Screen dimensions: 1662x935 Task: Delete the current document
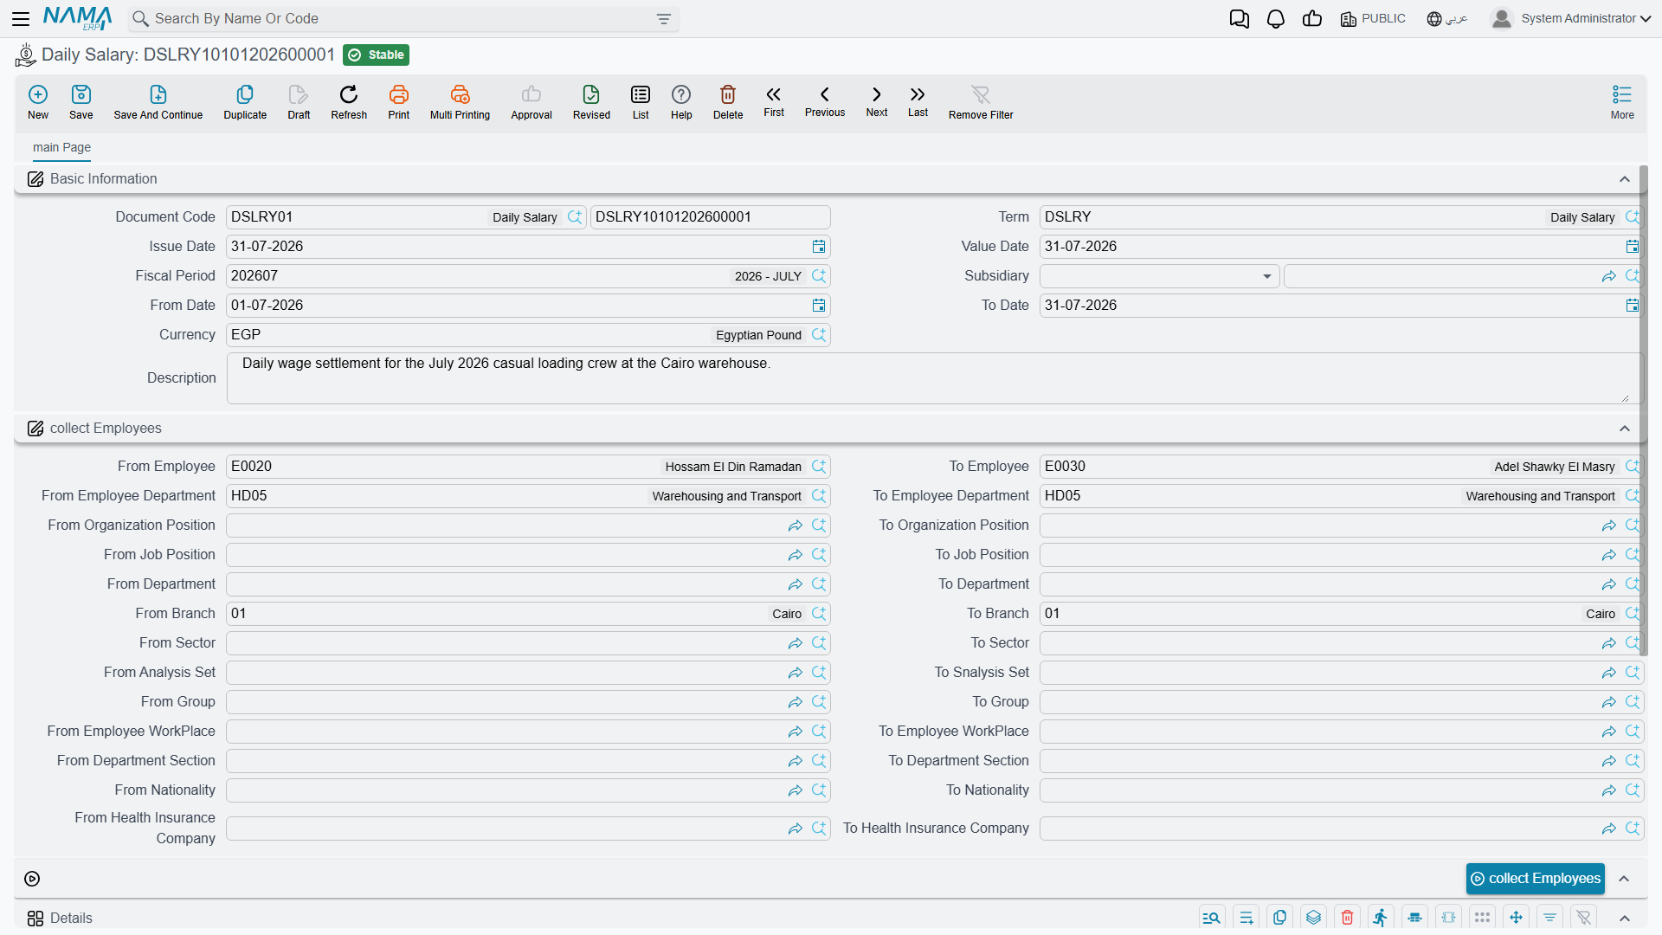click(x=728, y=101)
